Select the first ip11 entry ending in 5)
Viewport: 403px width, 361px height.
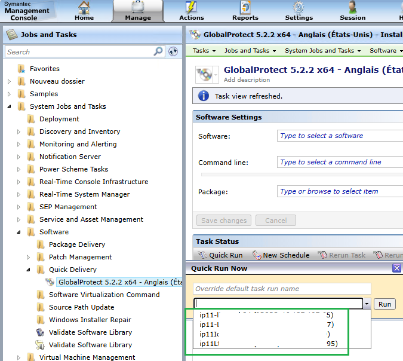coord(282,315)
